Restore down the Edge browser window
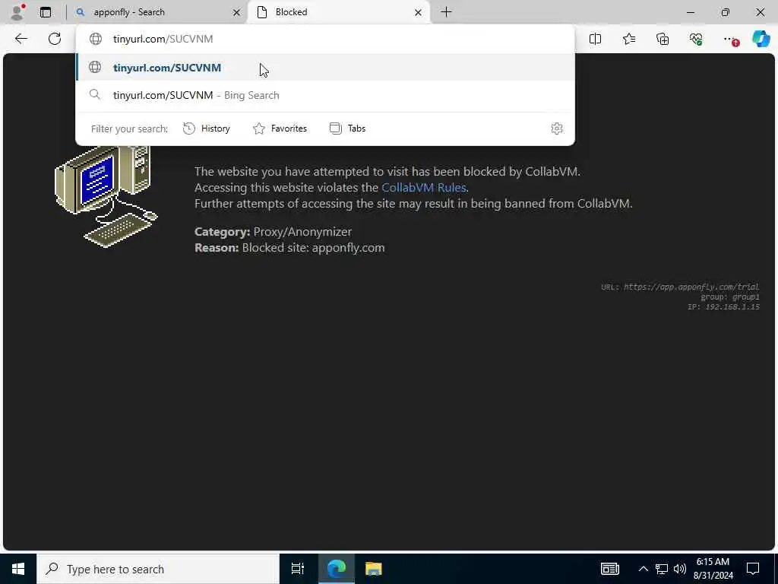778x584 pixels. 725,12
